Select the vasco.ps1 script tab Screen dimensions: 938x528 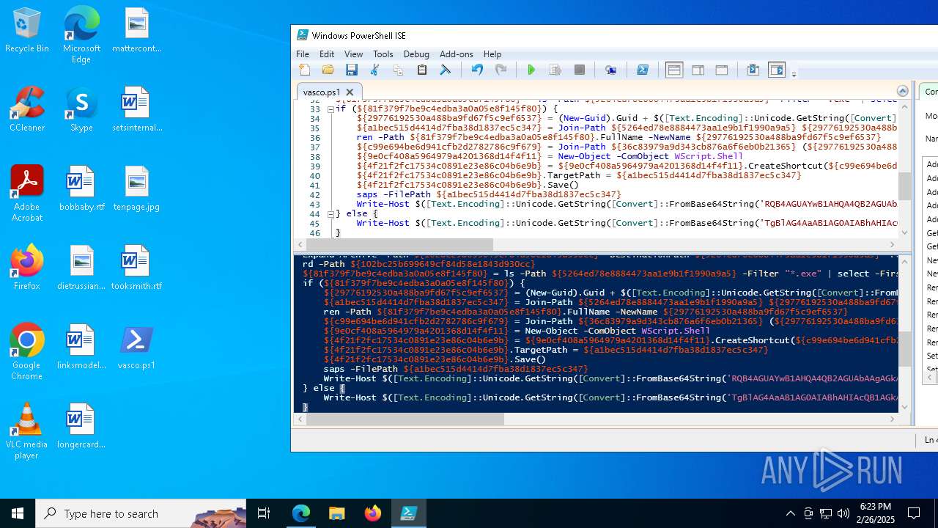pyautogui.click(x=322, y=92)
